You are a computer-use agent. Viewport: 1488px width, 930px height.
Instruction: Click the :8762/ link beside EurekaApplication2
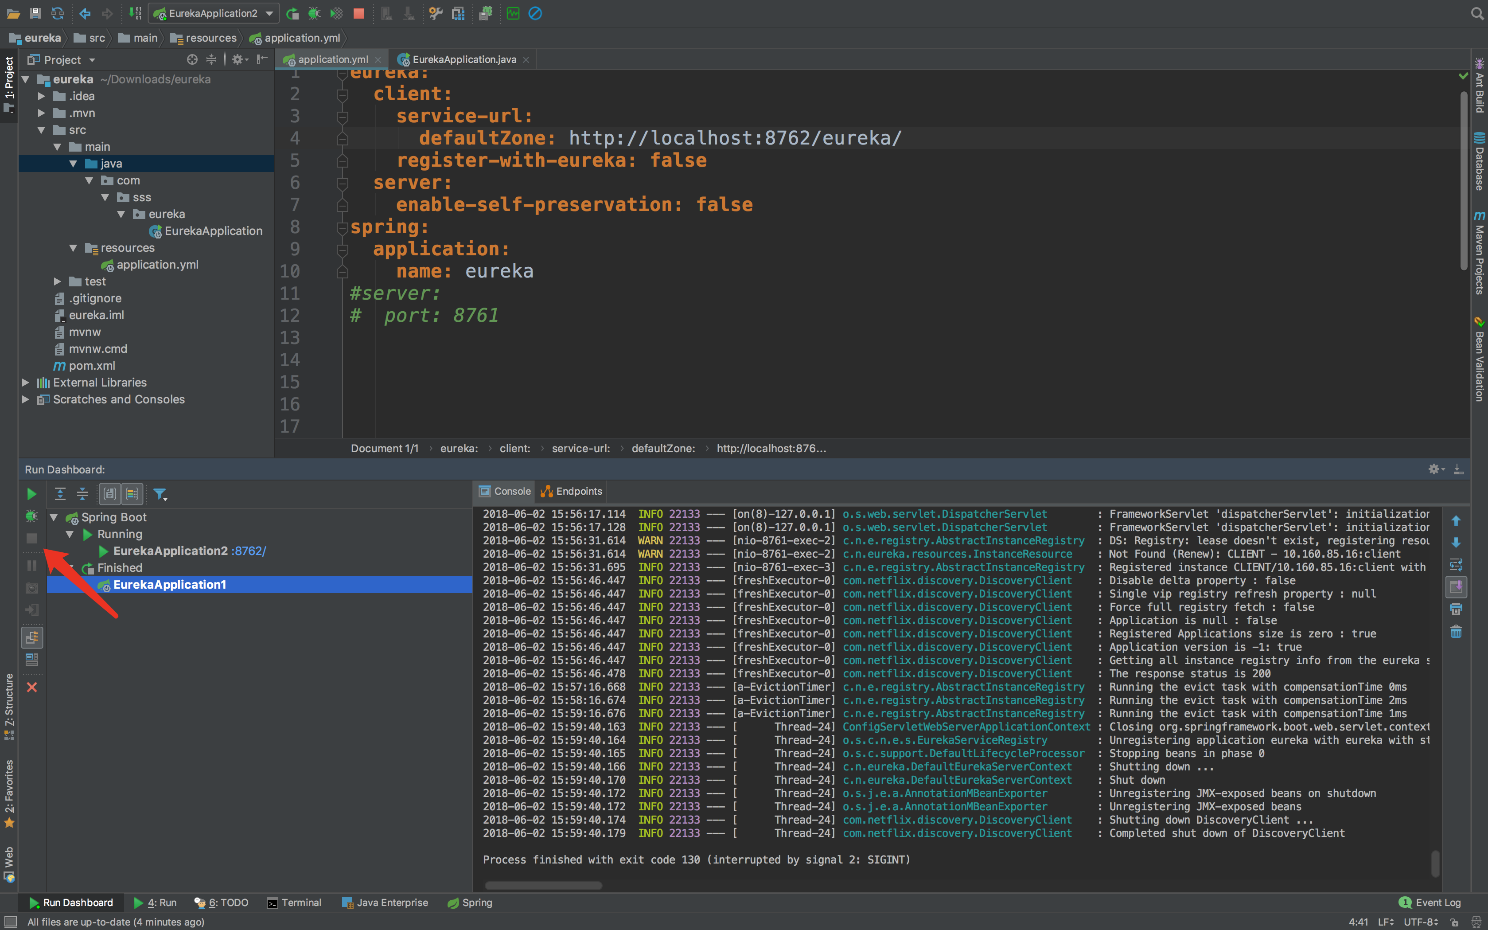[x=249, y=551]
